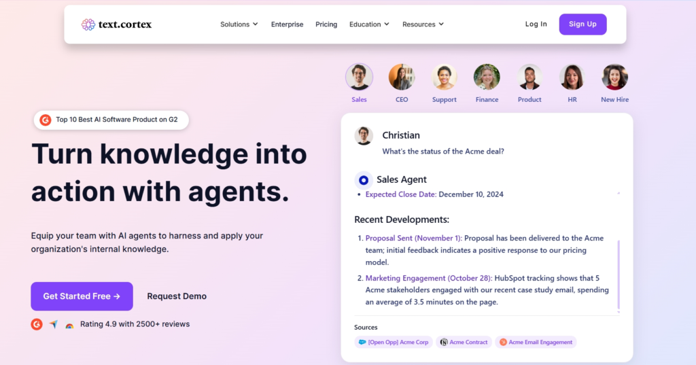The height and width of the screenshot is (365, 696).
Task: Click the Sources label
Action: (x=366, y=327)
